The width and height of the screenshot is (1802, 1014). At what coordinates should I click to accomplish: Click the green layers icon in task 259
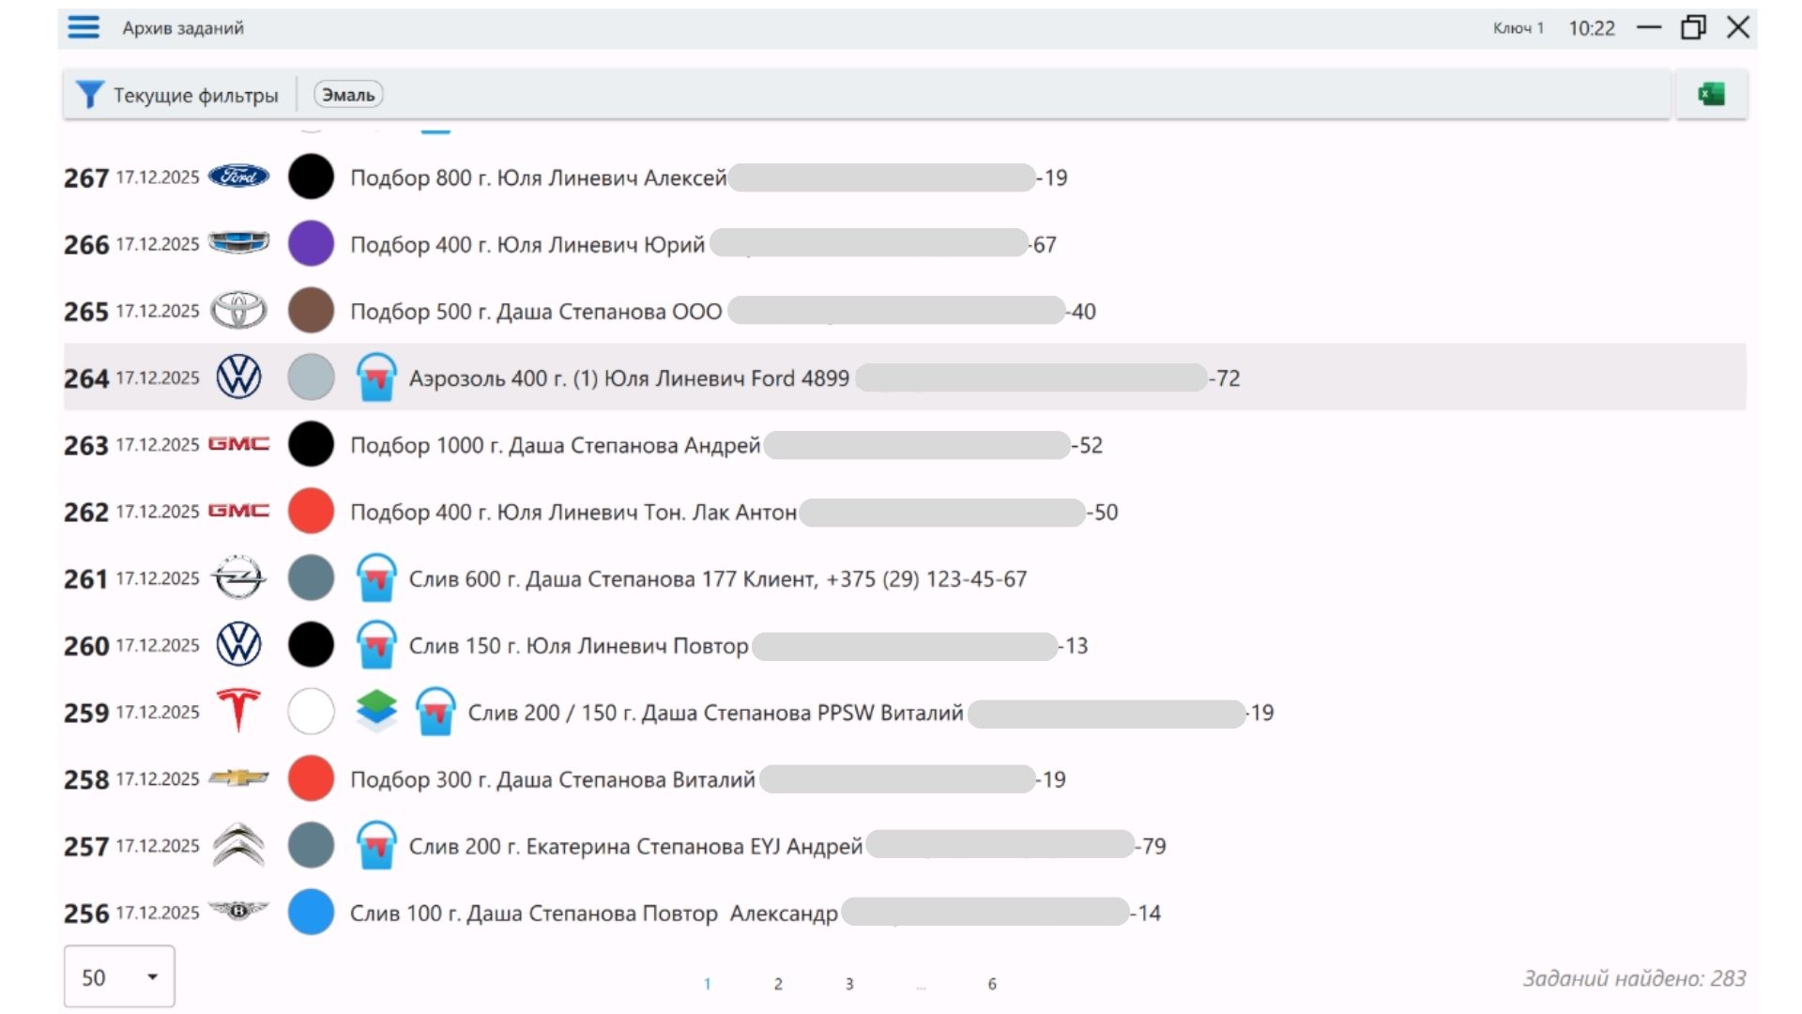tap(376, 712)
